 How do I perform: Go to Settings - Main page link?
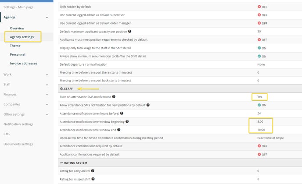18,7
